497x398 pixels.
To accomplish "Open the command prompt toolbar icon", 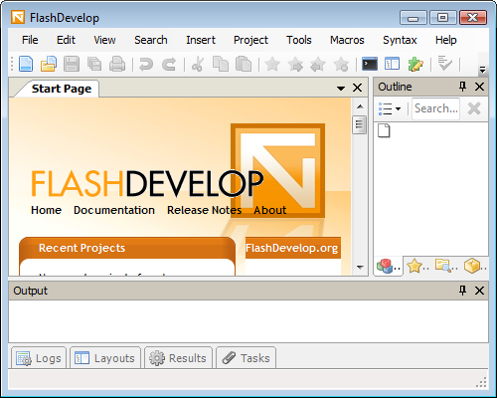I will point(370,64).
